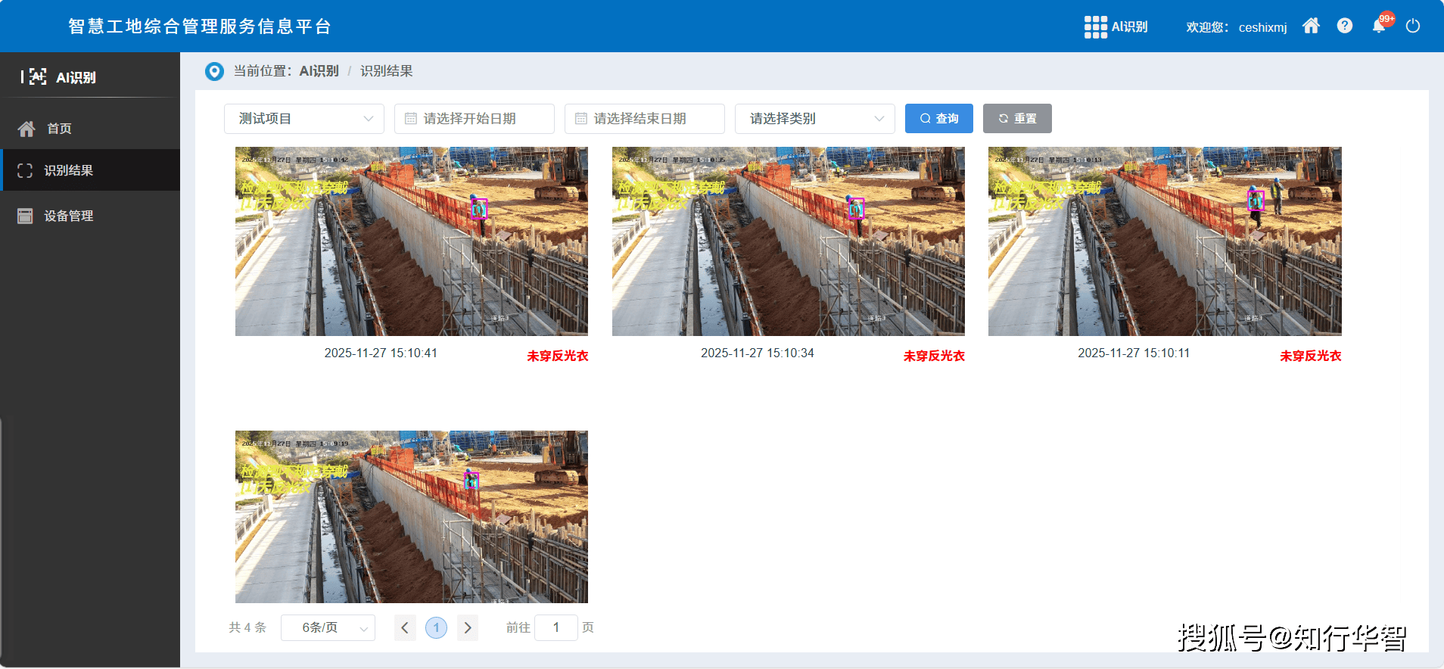The image size is (1444, 669).
Task: Pick a start date in 请选择开始日期 field
Action: click(474, 119)
